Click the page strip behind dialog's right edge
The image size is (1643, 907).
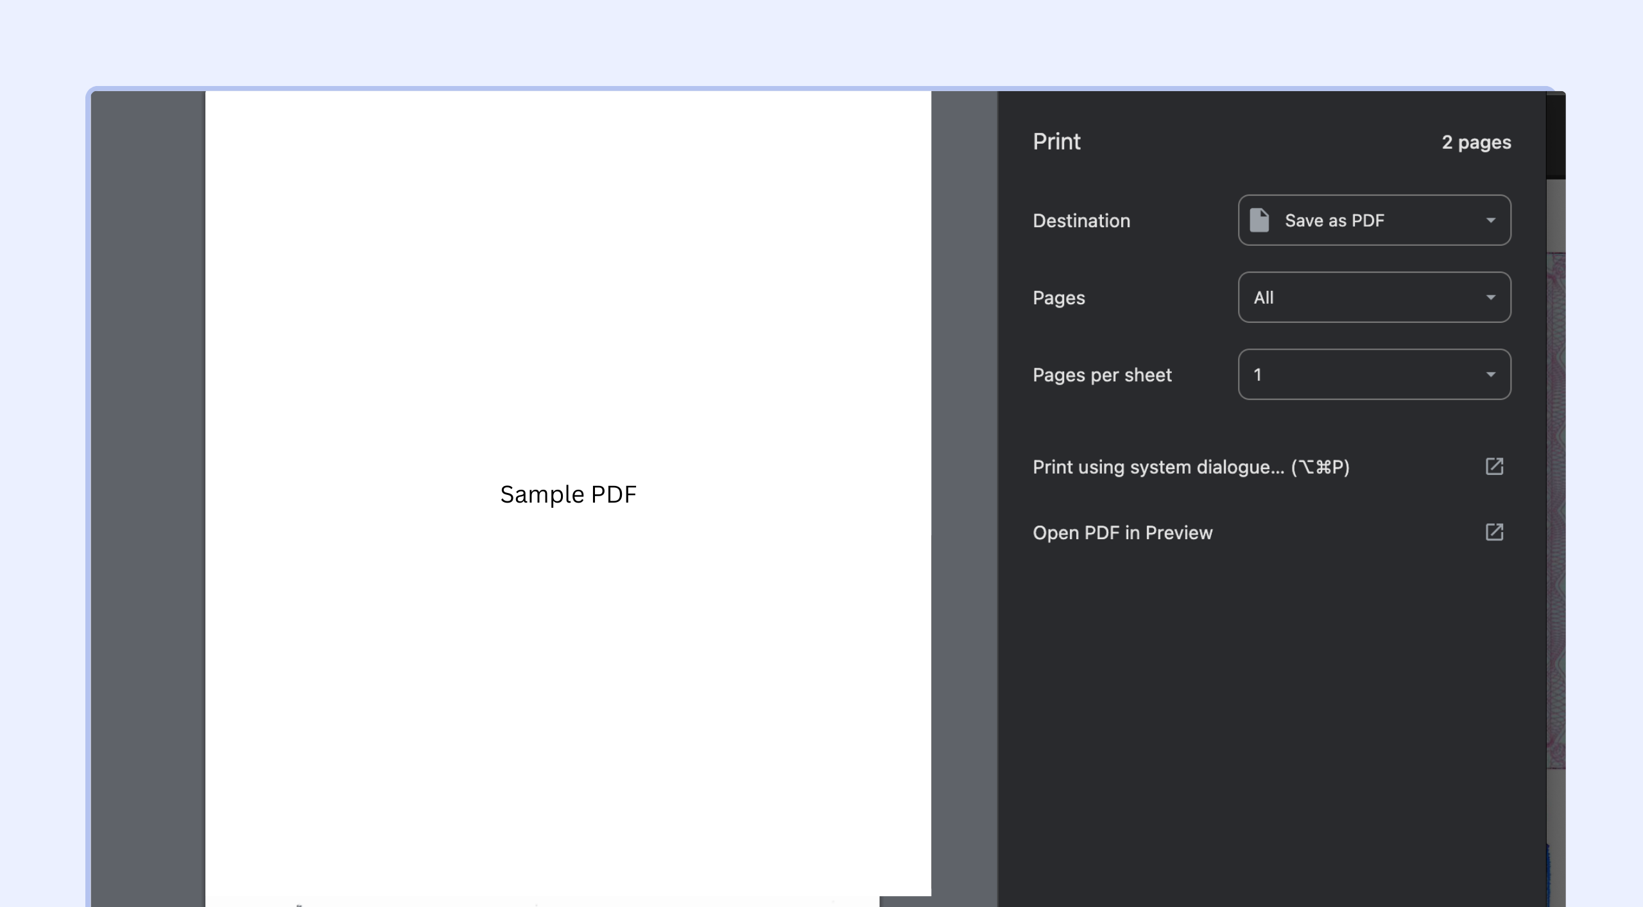(1556, 514)
